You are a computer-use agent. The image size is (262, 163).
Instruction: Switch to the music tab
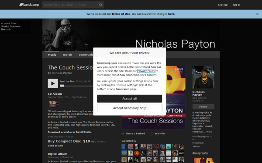click(52, 55)
